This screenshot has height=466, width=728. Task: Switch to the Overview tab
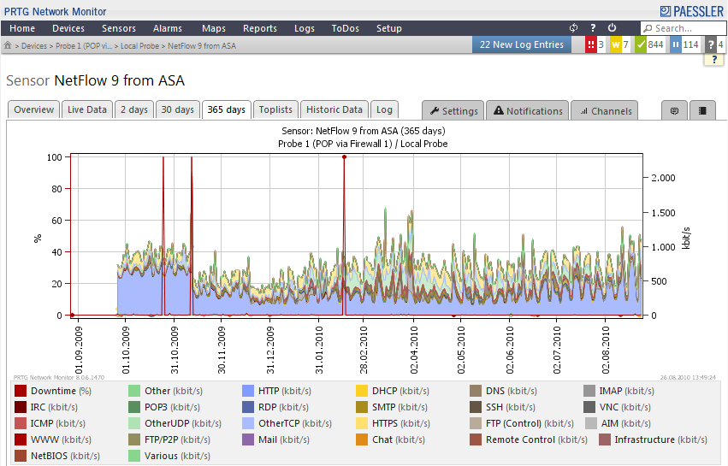34,110
